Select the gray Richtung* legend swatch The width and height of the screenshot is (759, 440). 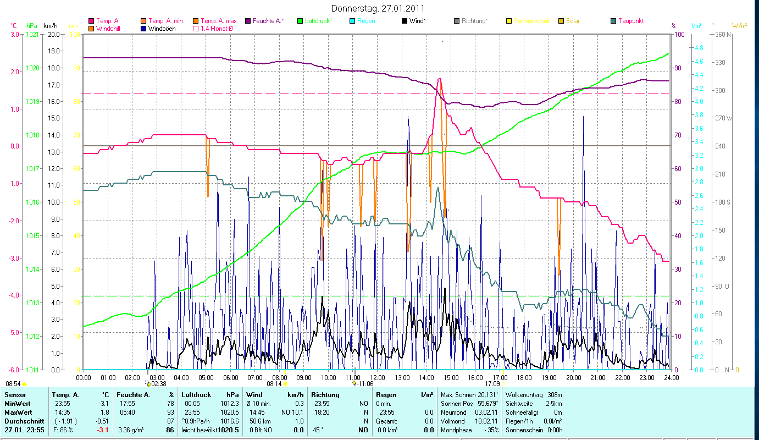[457, 21]
